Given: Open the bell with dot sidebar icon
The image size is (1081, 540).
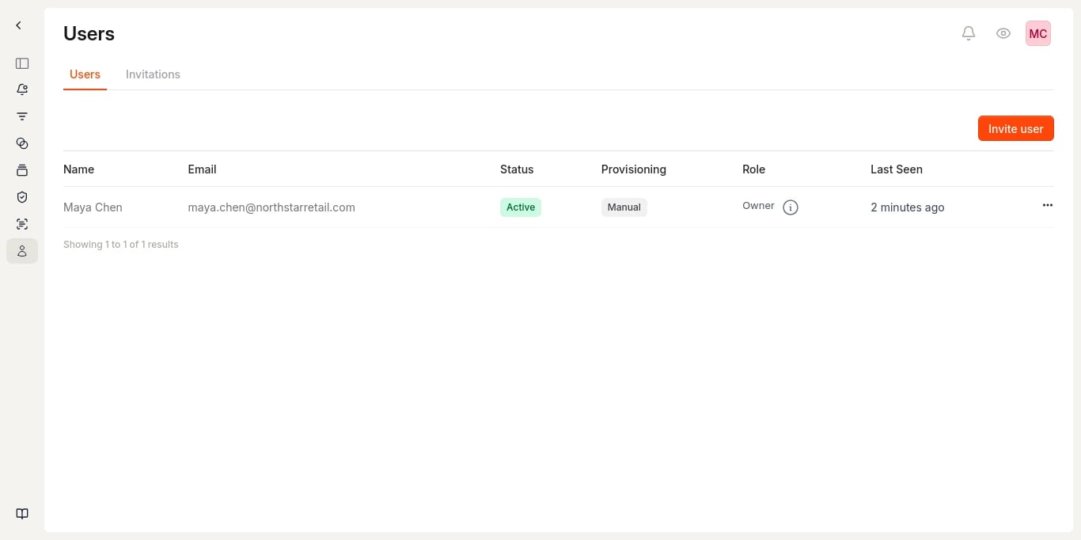Looking at the screenshot, I should 22,89.
